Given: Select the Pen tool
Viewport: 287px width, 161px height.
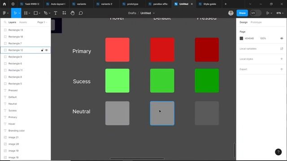Looking at the screenshot, I should tap(46, 13).
